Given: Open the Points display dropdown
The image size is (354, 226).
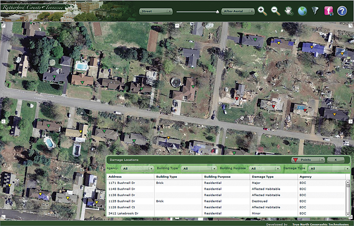Looking at the screenshot, I should pos(308,160).
